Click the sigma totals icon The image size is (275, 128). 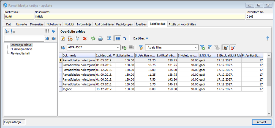109,38
